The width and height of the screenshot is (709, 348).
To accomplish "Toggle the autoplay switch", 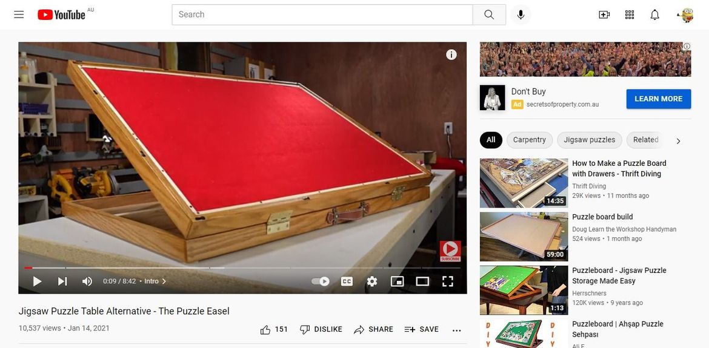I will coord(321,281).
